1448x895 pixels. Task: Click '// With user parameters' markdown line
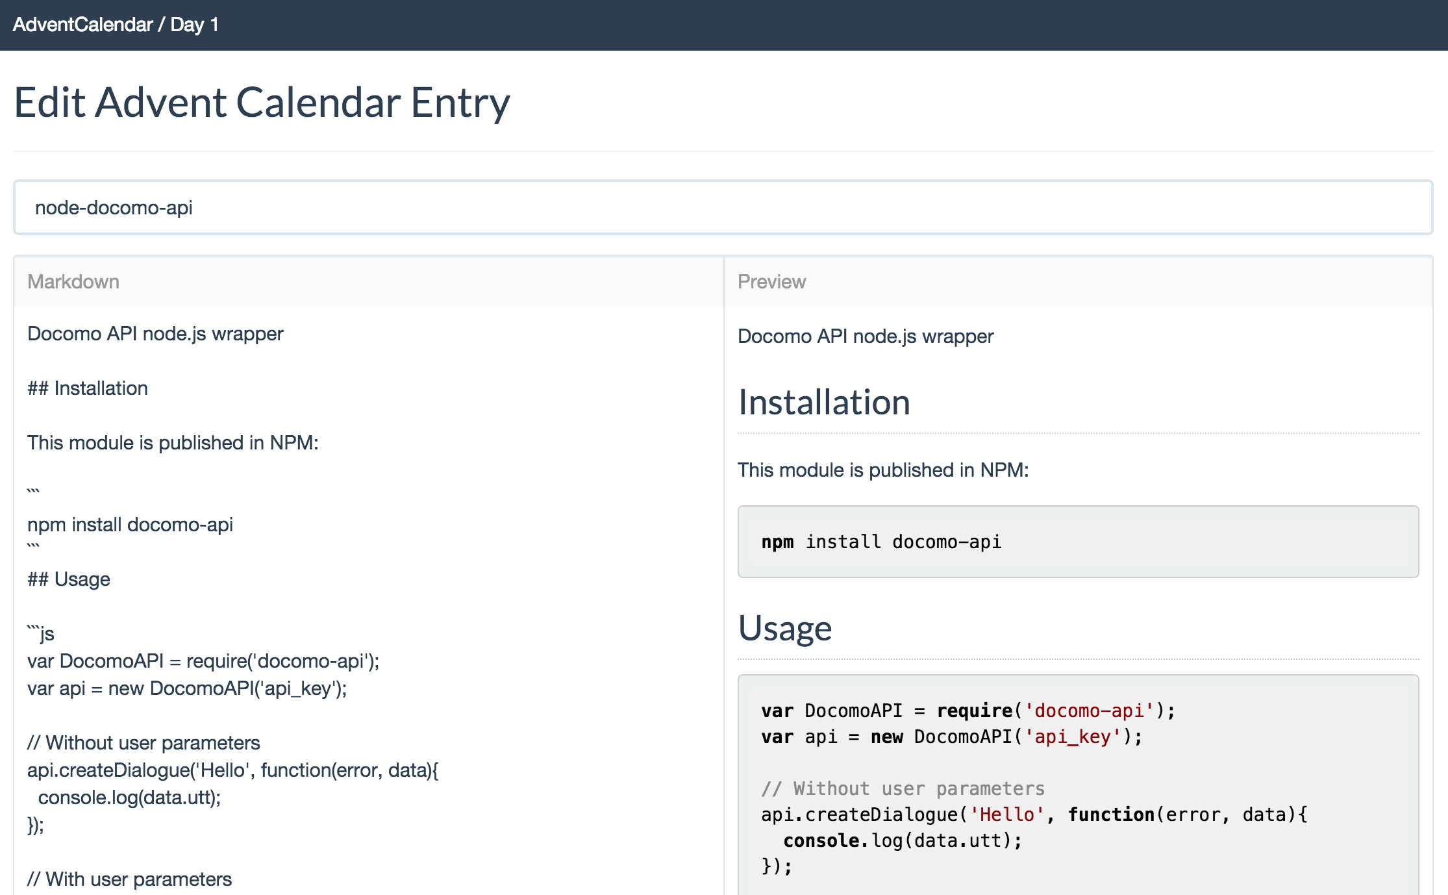pos(129,879)
